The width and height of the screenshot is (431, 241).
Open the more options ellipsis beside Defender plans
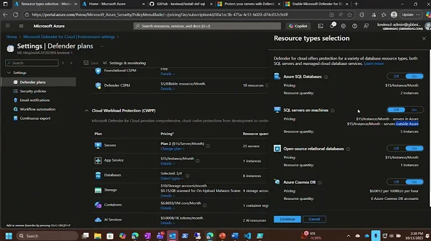coord(102,47)
